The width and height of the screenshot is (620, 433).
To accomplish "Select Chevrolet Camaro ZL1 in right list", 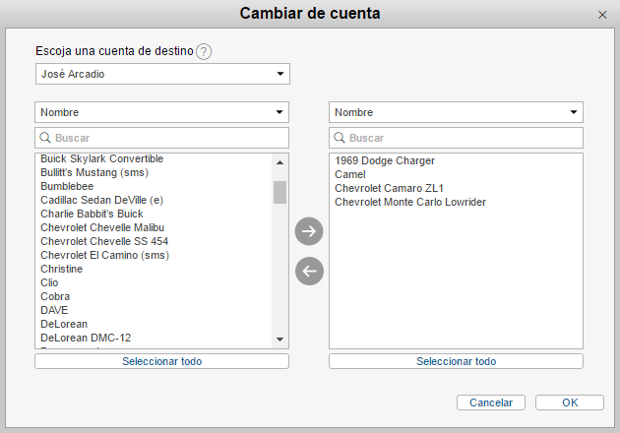I will click(389, 189).
